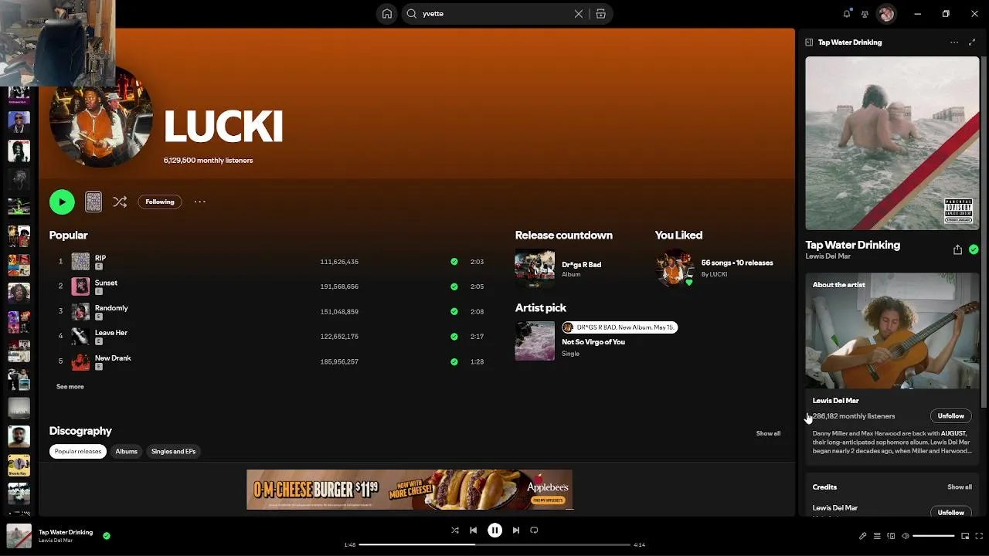
Task: Toggle saved checkmark for Sunset
Action: [x=454, y=286]
